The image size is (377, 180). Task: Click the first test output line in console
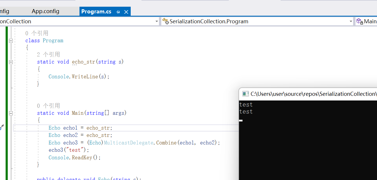246,105
